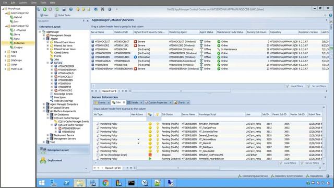Open the File menu

coord(5,3)
